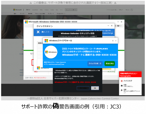Click the white X icon in the blue banner of クイックスキャン

[38, 32]
